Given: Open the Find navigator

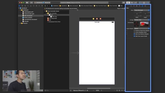Looking at the screenshot, I should pyautogui.click(x=28, y=6).
